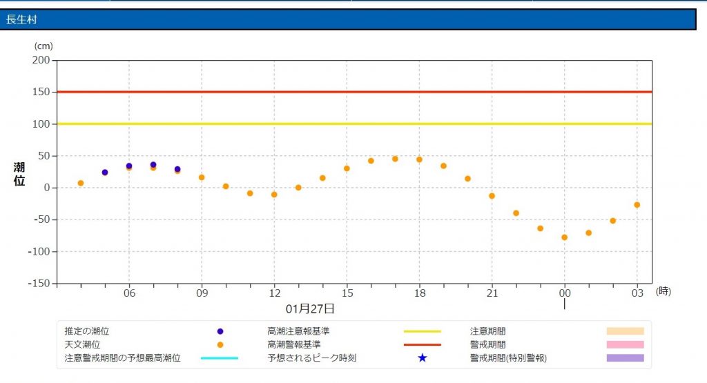Click the 警戒期間(特別警報) legend label
The height and width of the screenshot is (383, 707).
tap(508, 358)
